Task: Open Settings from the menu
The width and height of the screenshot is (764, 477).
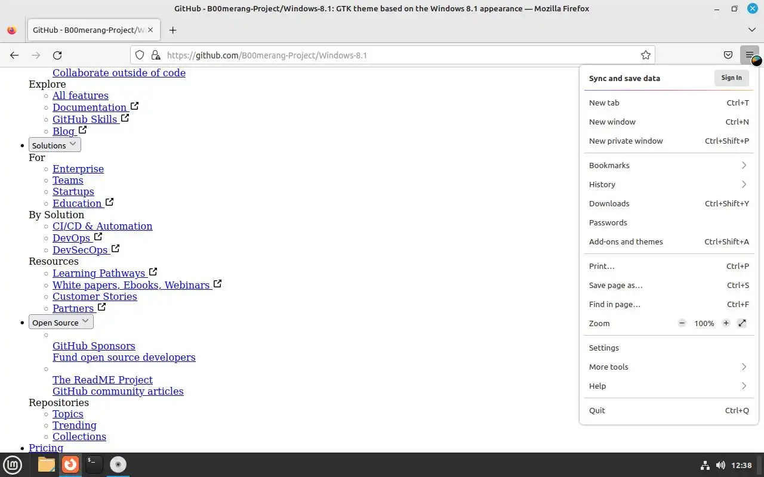Action: pos(668,348)
